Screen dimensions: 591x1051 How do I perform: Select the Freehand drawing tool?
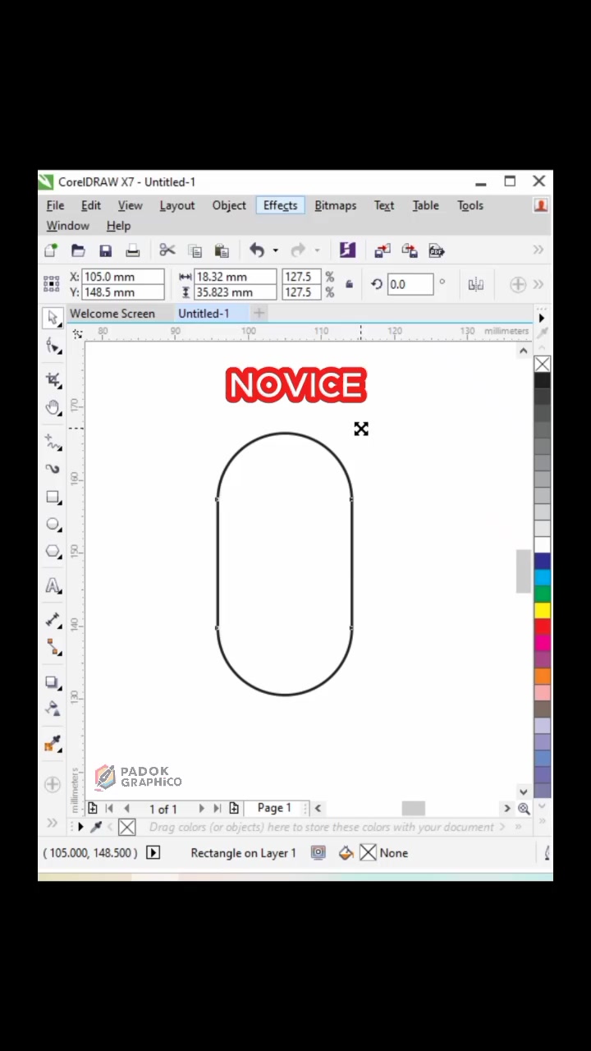tap(53, 443)
